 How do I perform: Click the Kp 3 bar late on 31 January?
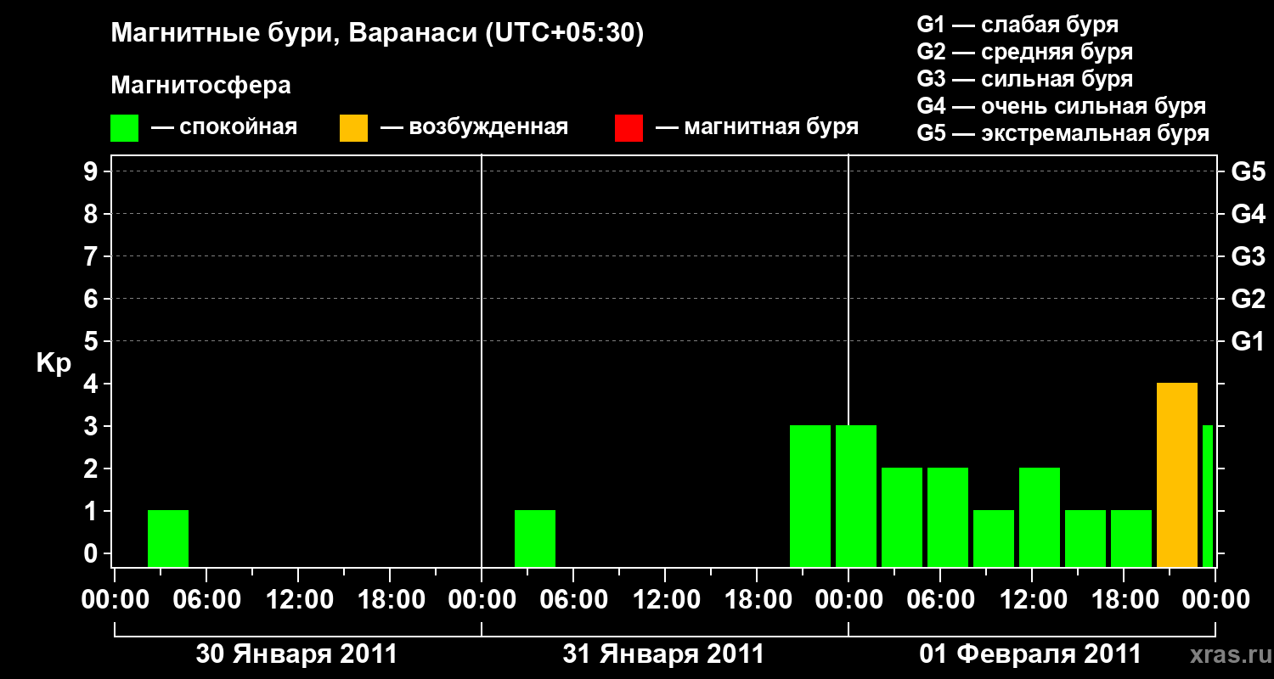click(810, 496)
